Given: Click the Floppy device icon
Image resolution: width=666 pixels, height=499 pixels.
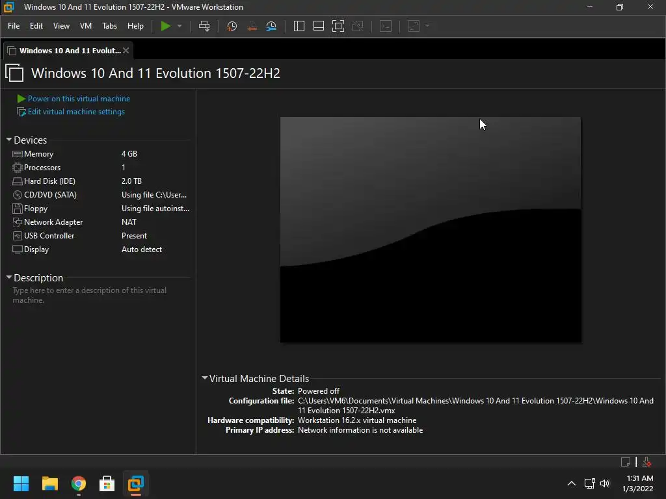Looking at the screenshot, I should click(x=18, y=209).
